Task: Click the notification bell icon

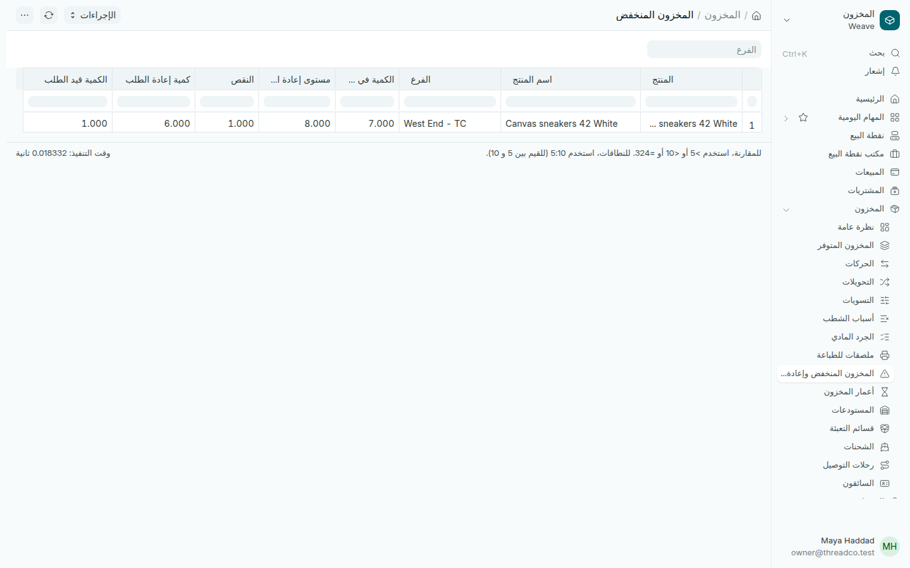Action: (x=895, y=71)
